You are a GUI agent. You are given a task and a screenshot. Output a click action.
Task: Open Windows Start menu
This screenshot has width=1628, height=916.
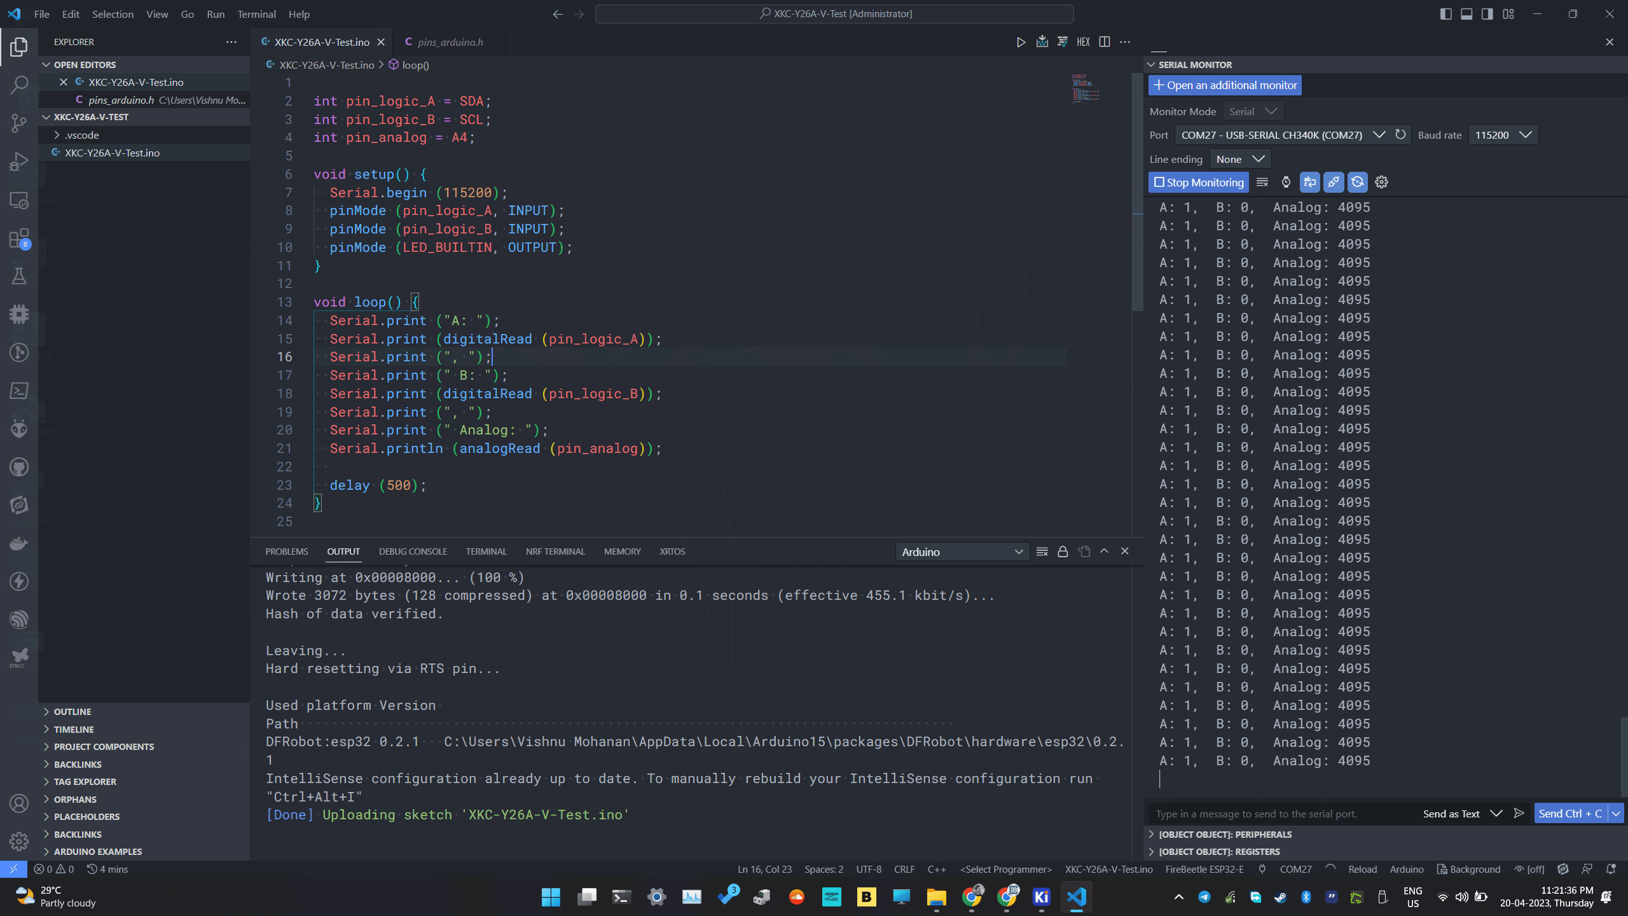(x=551, y=898)
